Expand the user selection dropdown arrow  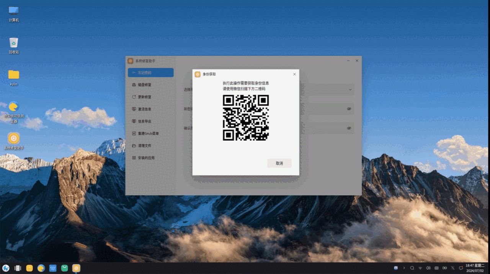(350, 90)
